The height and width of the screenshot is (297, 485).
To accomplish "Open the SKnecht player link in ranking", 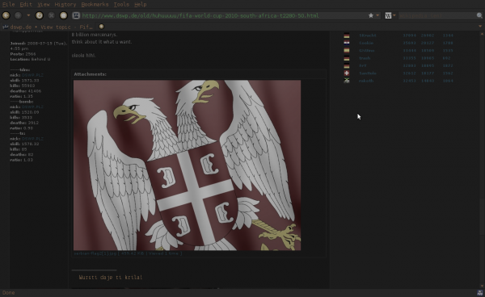I will point(368,36).
